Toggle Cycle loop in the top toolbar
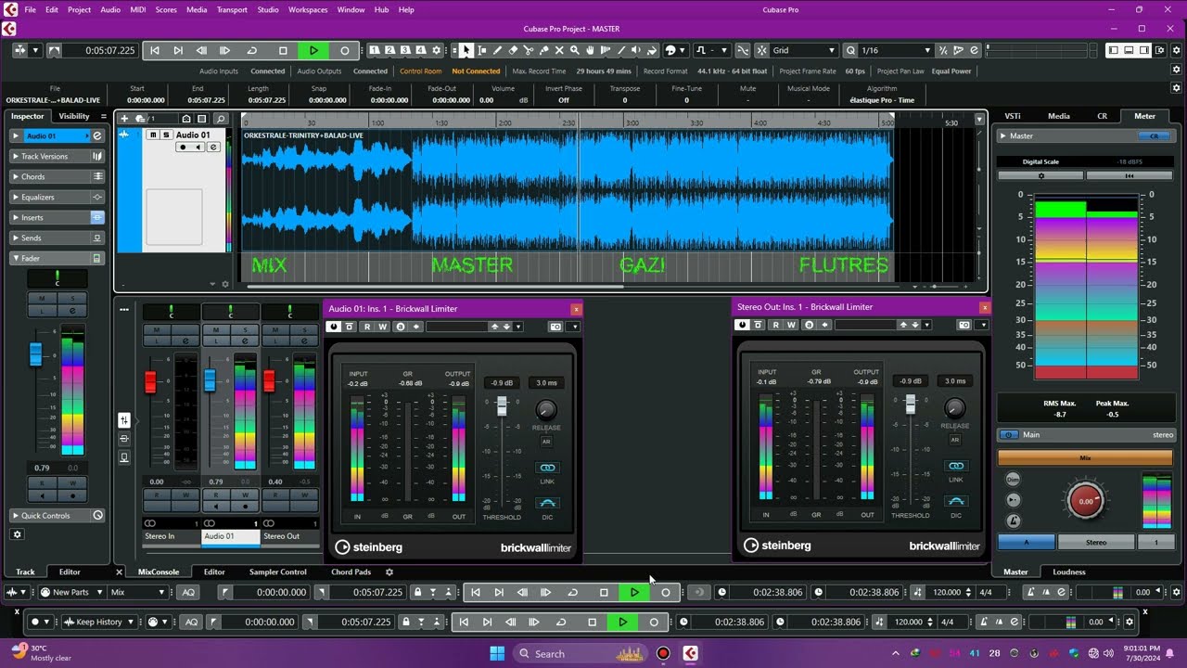 point(251,50)
